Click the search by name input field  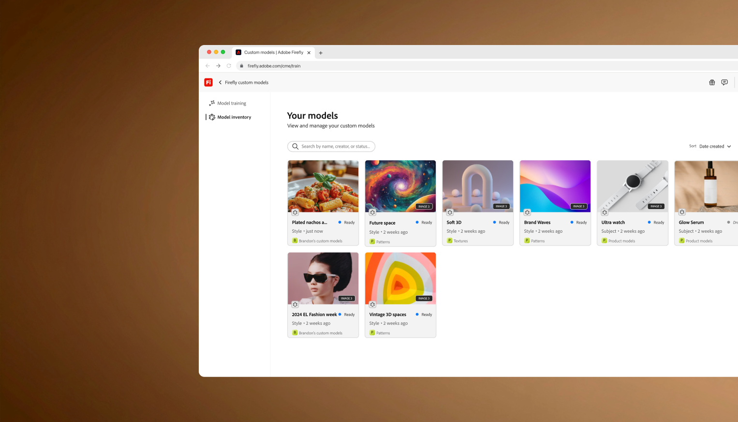tap(335, 146)
